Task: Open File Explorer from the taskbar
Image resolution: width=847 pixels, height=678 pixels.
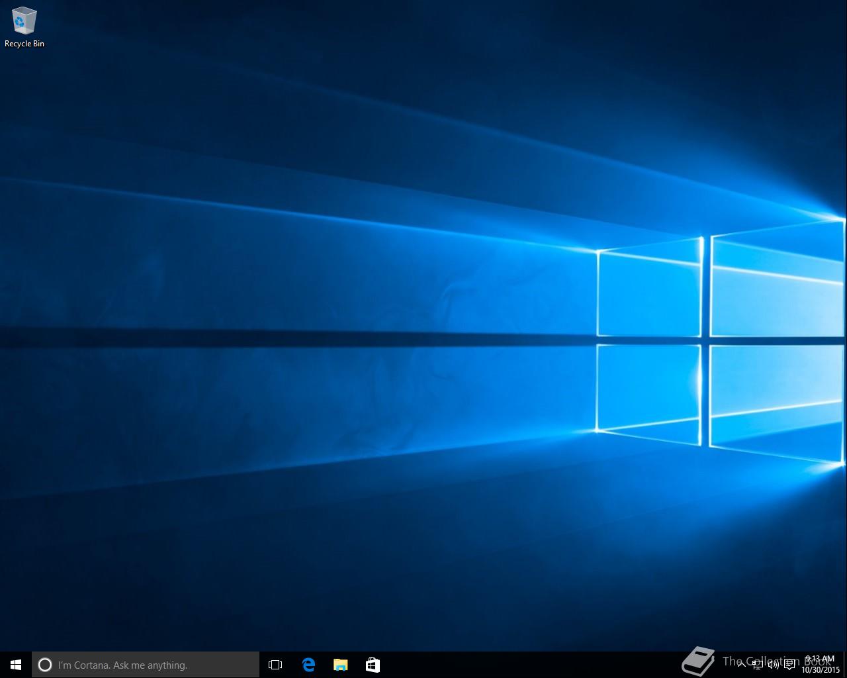Action: tap(340, 665)
